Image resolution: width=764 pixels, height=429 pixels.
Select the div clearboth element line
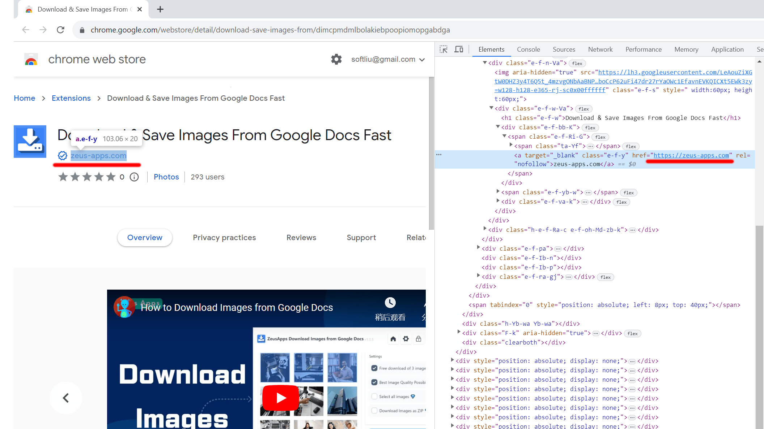pyautogui.click(x=514, y=343)
